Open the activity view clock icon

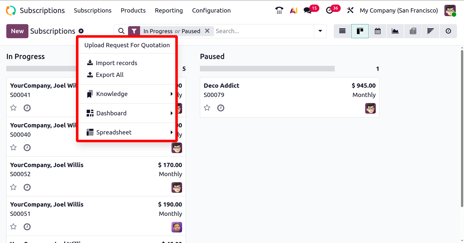click(448, 31)
